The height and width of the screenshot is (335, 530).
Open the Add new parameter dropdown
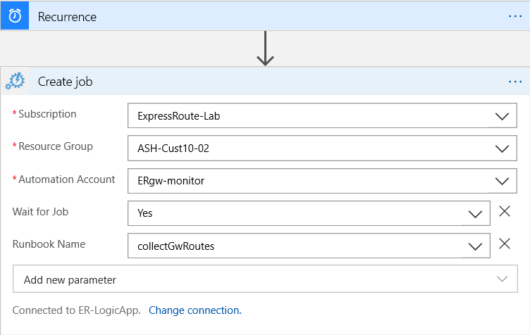[502, 279]
